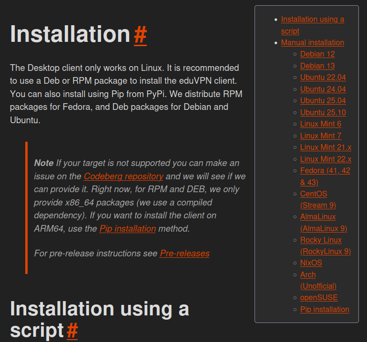This screenshot has width=367, height=342.
Task: Go to Manual installation section in contents
Action: (312, 43)
